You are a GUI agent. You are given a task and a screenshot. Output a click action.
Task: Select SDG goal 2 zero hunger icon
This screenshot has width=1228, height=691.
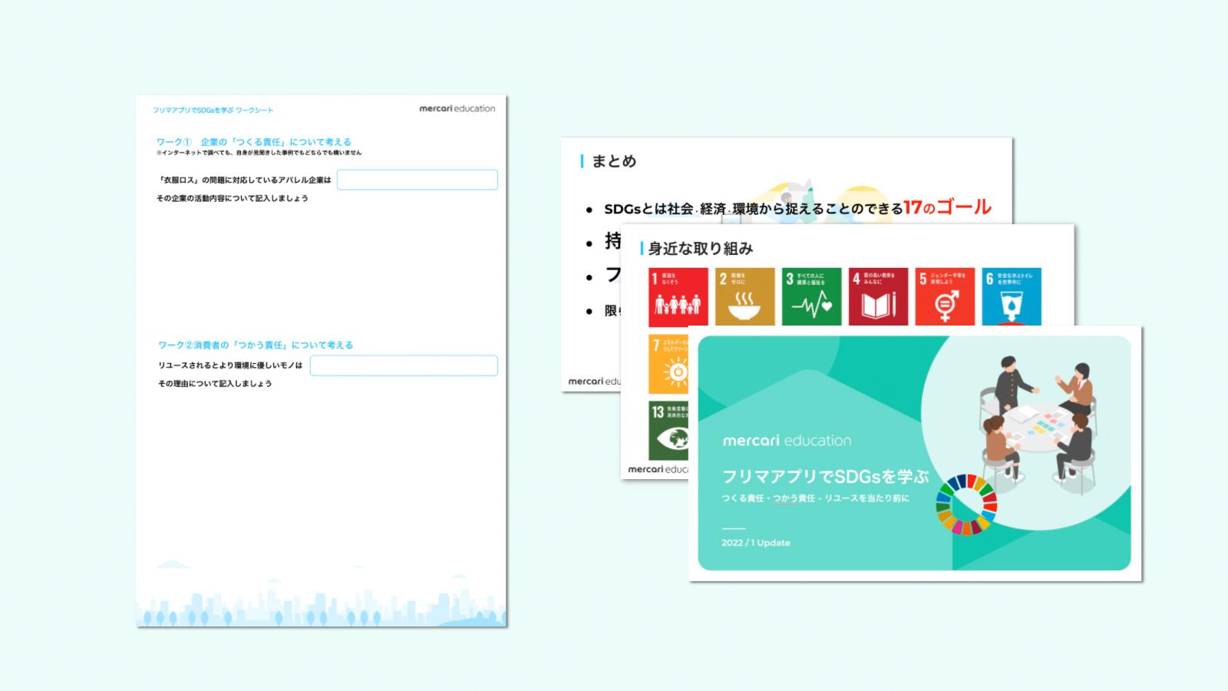[744, 296]
